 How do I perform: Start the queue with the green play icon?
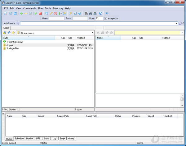[x=36, y=13]
